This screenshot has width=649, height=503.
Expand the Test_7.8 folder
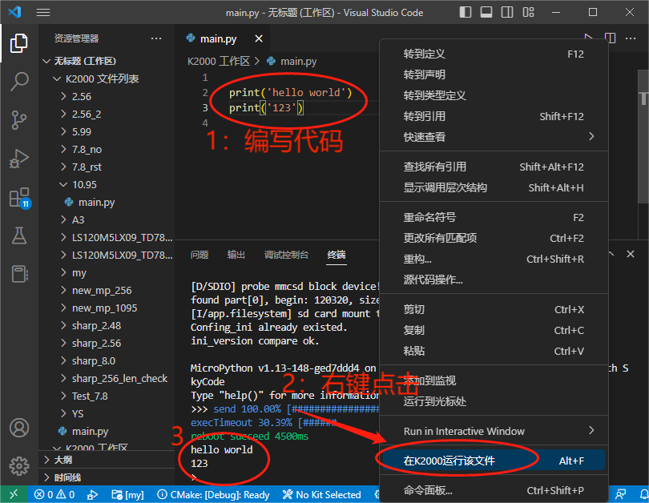(107, 396)
